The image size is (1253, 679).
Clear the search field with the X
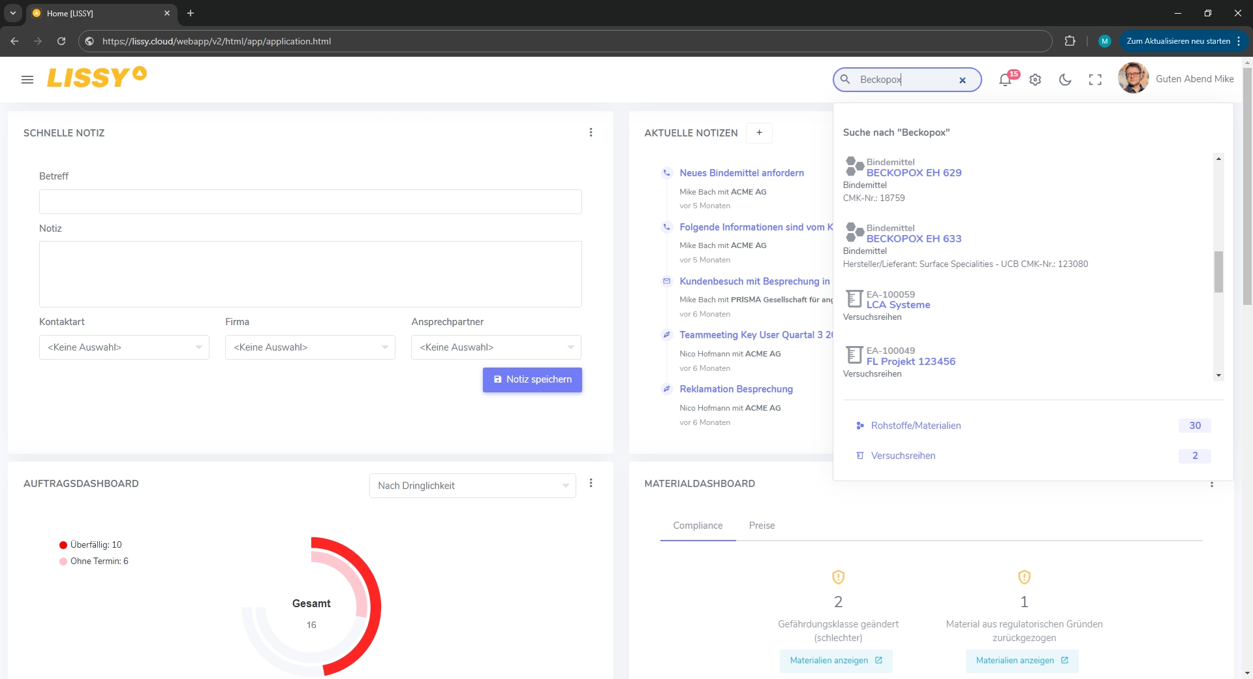[x=962, y=80]
